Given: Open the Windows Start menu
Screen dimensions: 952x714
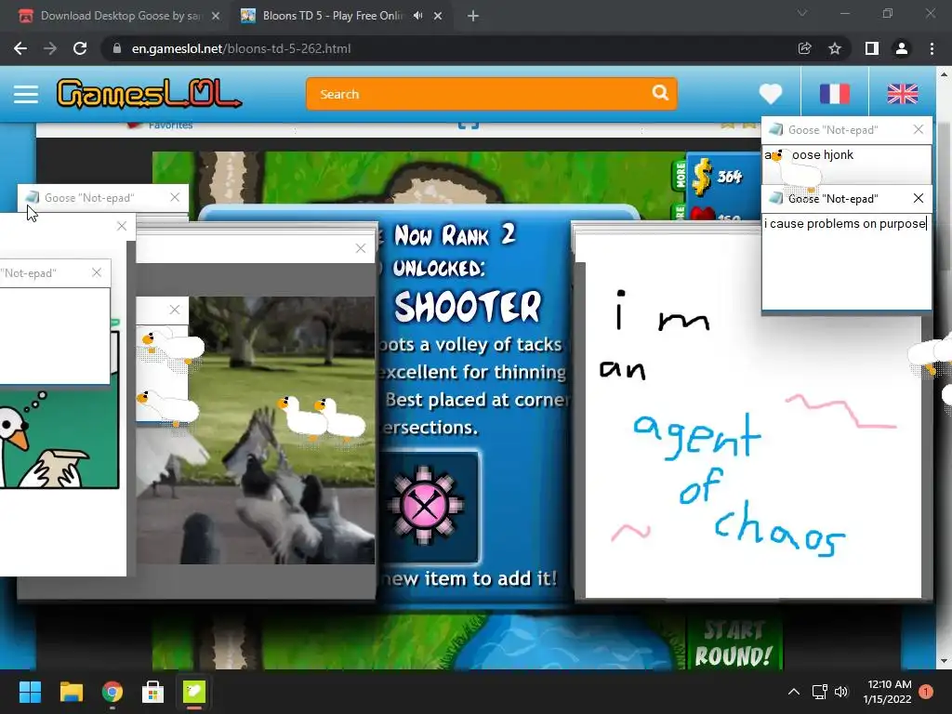Looking at the screenshot, I should pyautogui.click(x=30, y=692).
